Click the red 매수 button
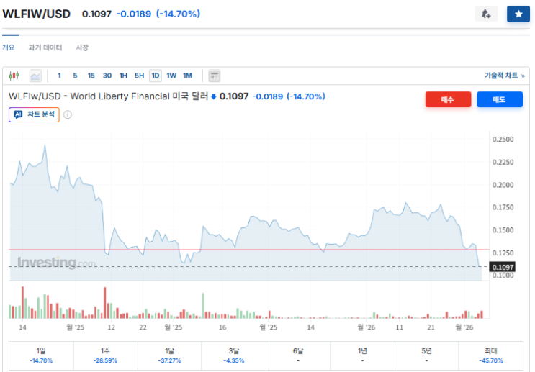This screenshot has height=372, width=535. pos(448,99)
